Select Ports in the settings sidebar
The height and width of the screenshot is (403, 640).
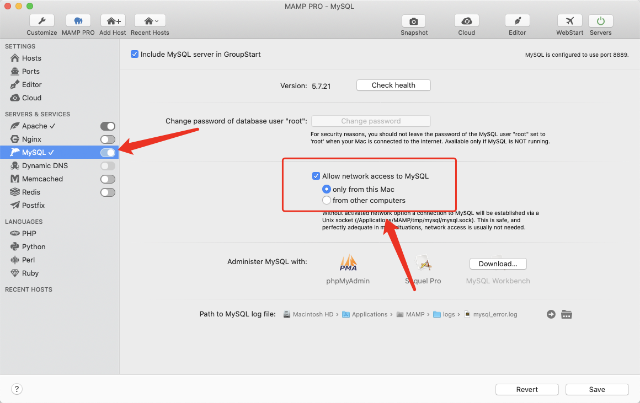tap(60, 71)
